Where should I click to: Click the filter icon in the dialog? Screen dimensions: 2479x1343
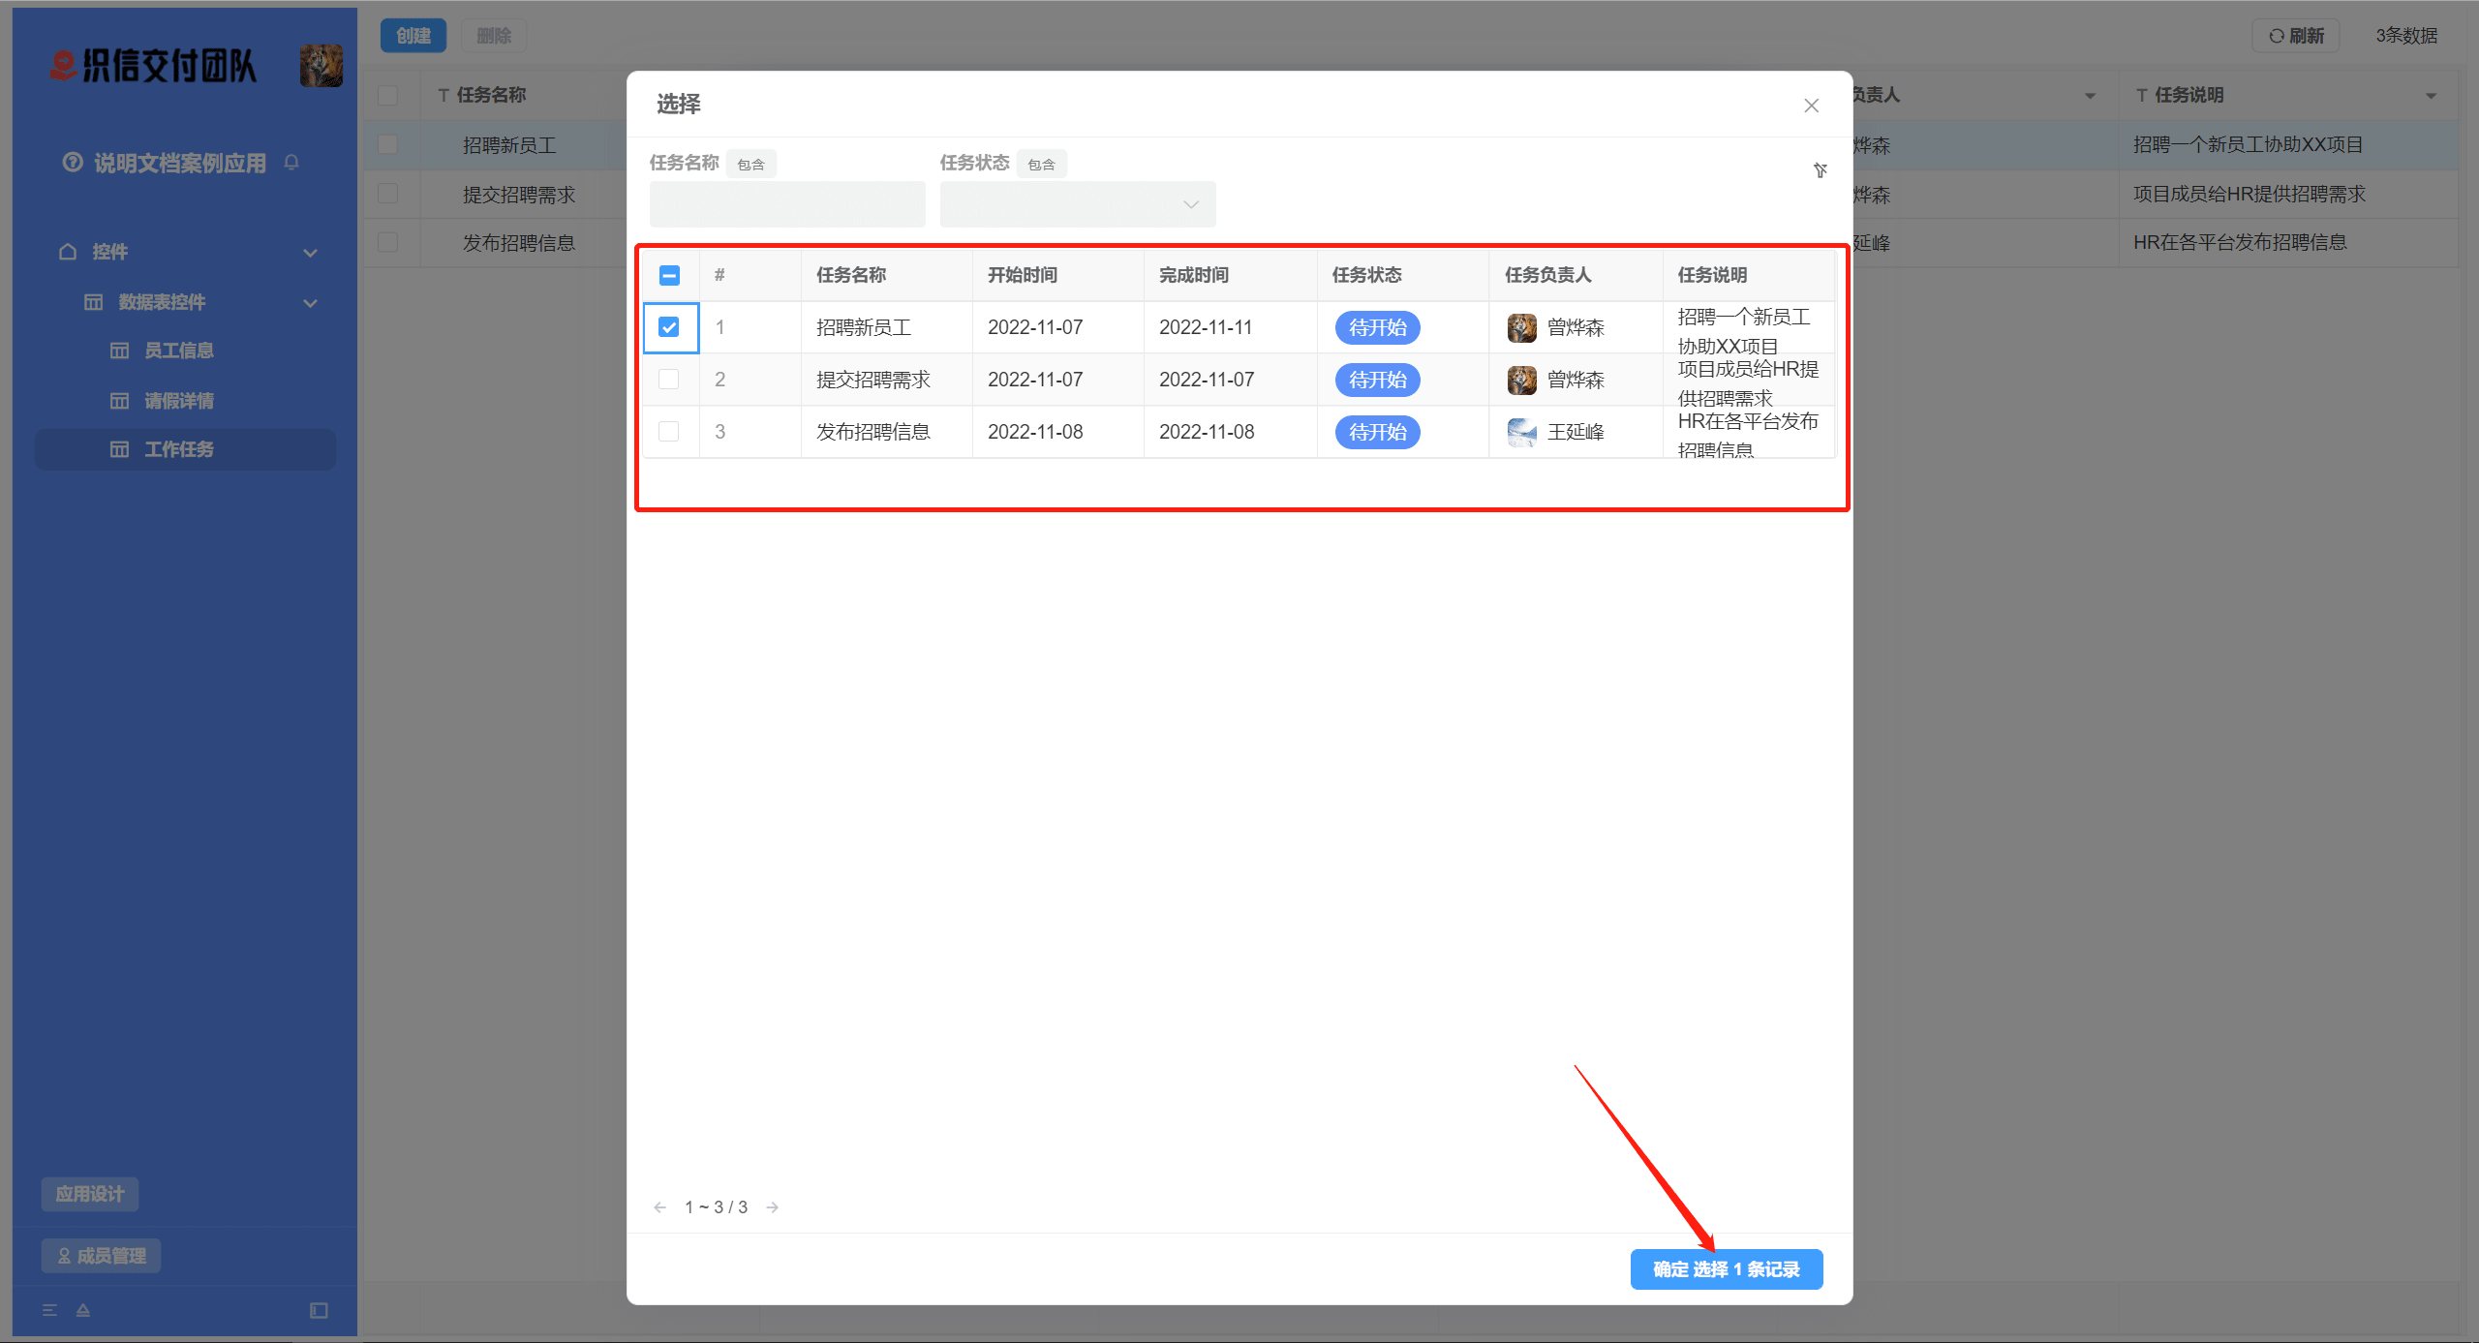[1820, 170]
